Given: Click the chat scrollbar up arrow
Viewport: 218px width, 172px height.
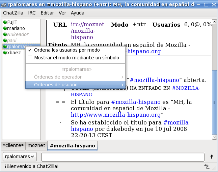Looking at the screenshot, I should pos(214,22).
